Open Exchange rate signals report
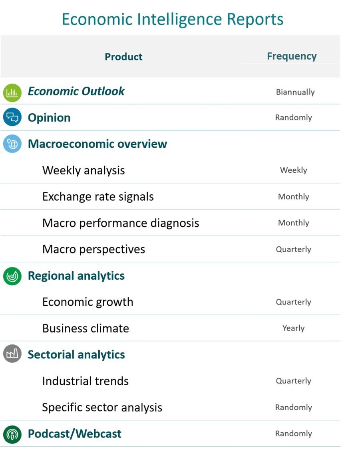This screenshot has height=449, width=346. pos(98,197)
